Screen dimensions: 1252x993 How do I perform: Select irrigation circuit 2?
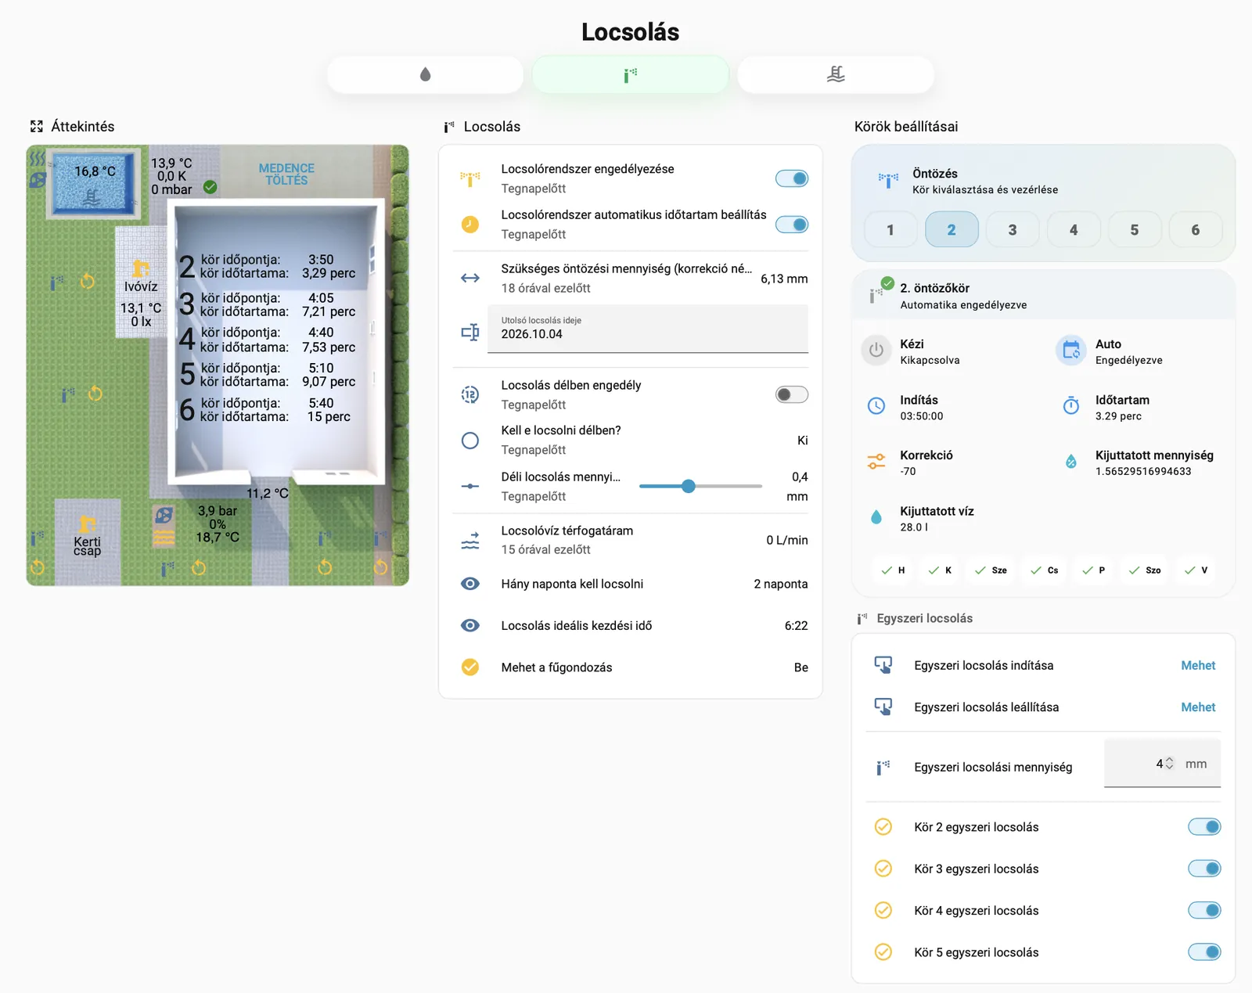(x=952, y=229)
